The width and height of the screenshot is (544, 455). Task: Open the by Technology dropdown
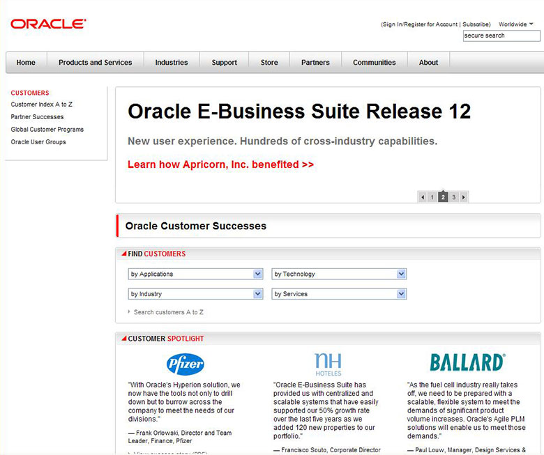tap(338, 274)
